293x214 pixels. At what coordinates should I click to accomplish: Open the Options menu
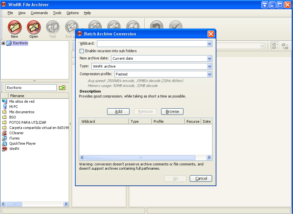72,13
